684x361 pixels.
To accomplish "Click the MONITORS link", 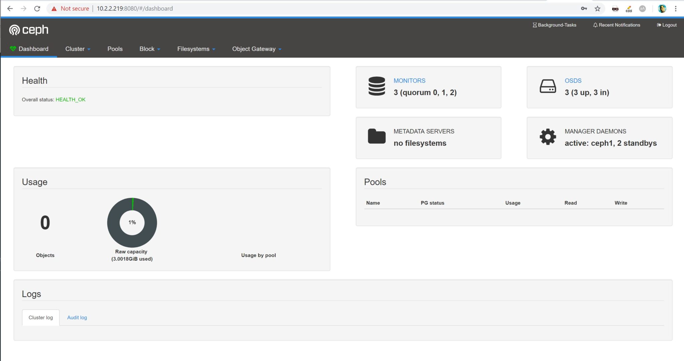I will coord(409,80).
